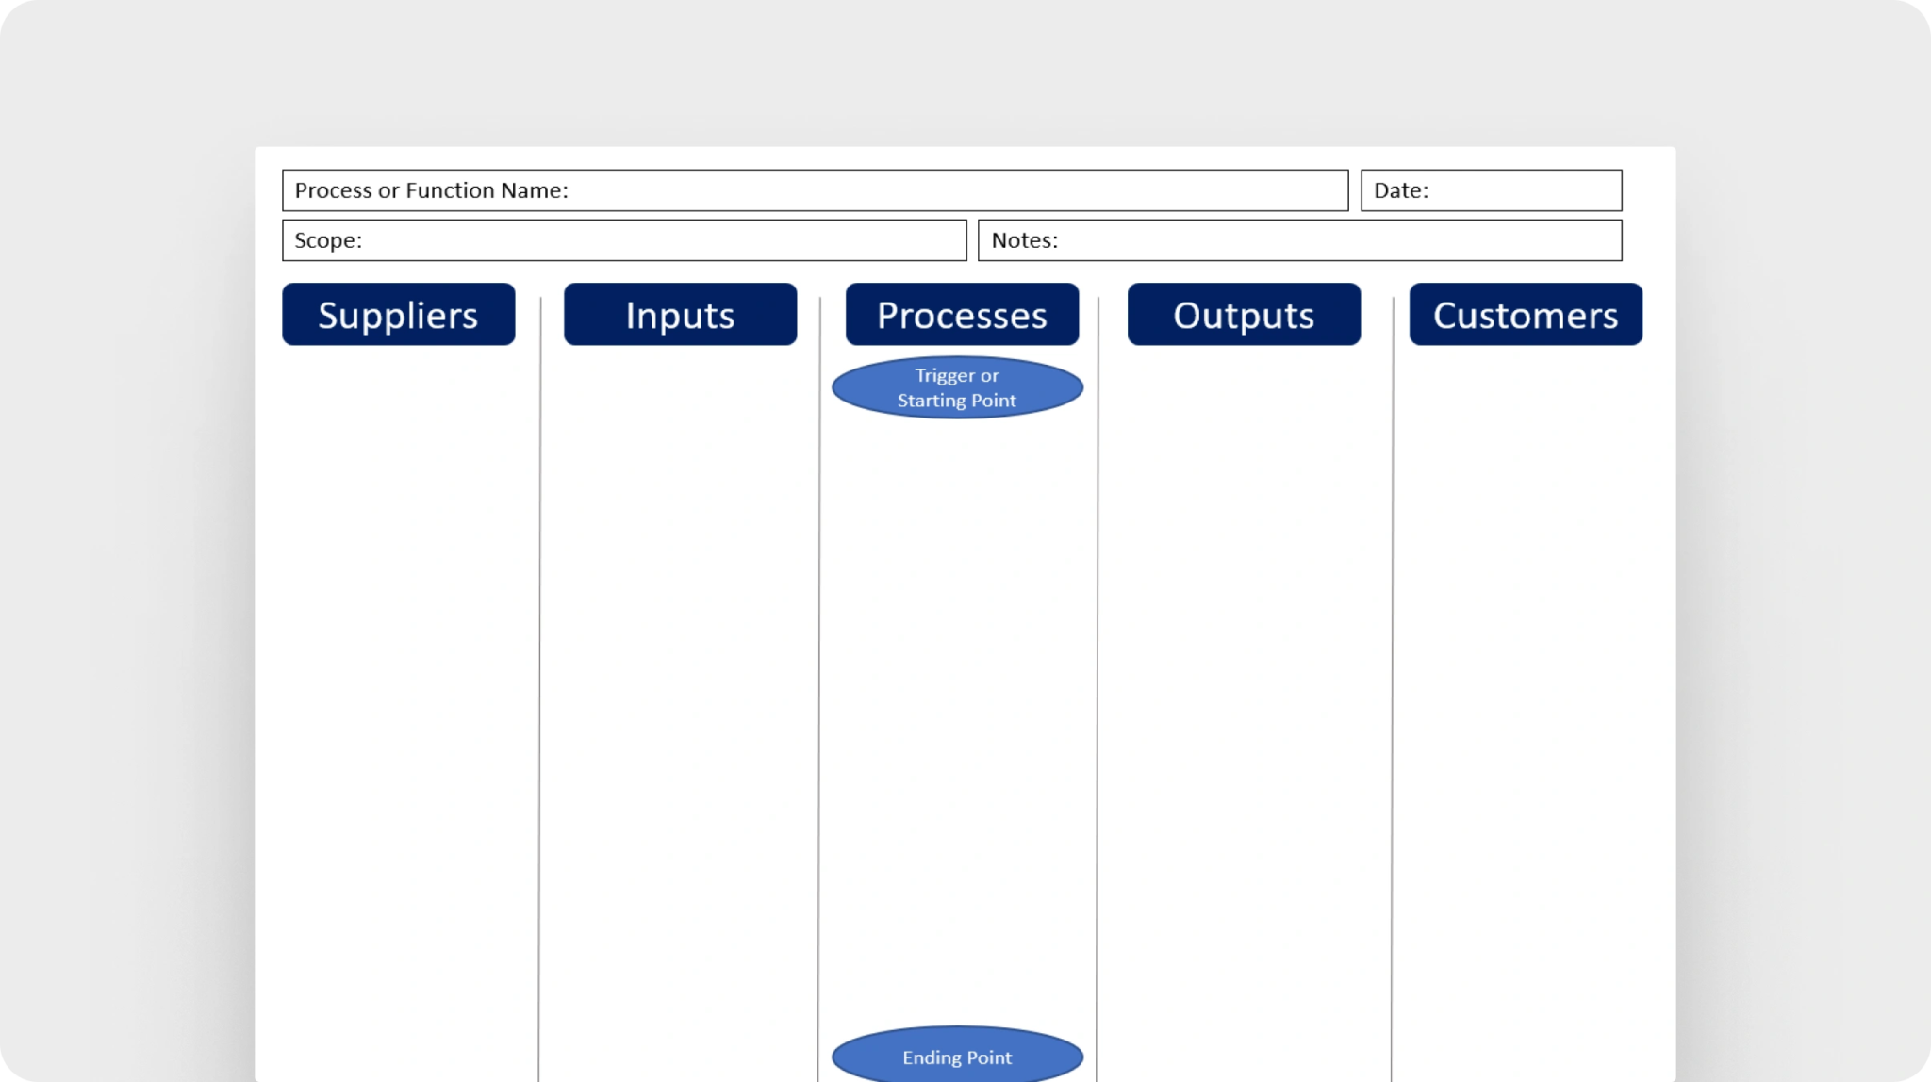Viewport: 1931px width, 1082px height.
Task: Click into the Scope field
Action: pyautogui.click(x=624, y=240)
